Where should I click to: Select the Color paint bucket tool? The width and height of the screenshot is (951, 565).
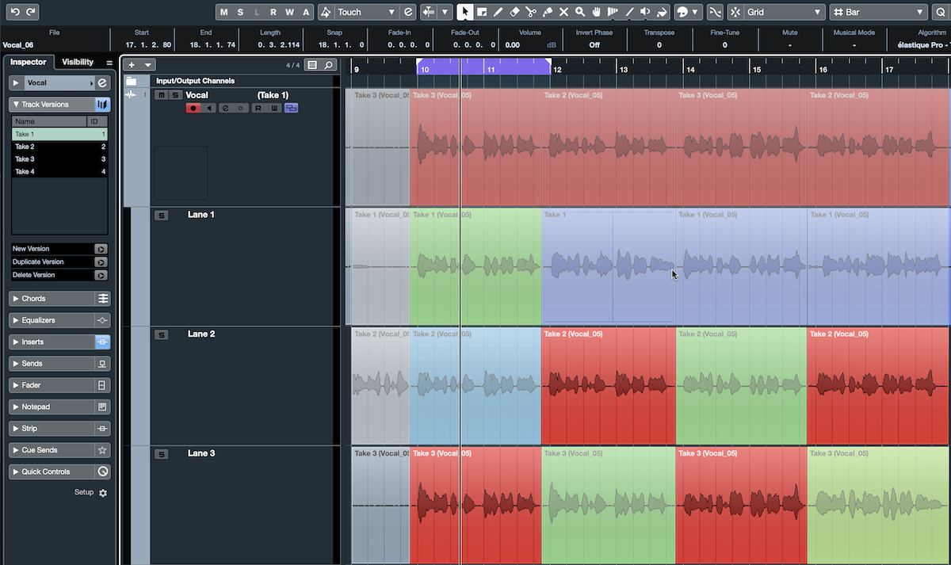662,12
